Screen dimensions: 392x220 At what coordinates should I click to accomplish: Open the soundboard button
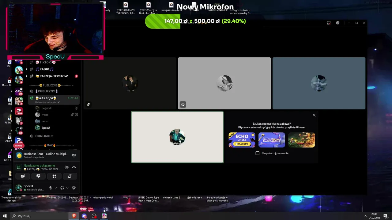point(70,176)
